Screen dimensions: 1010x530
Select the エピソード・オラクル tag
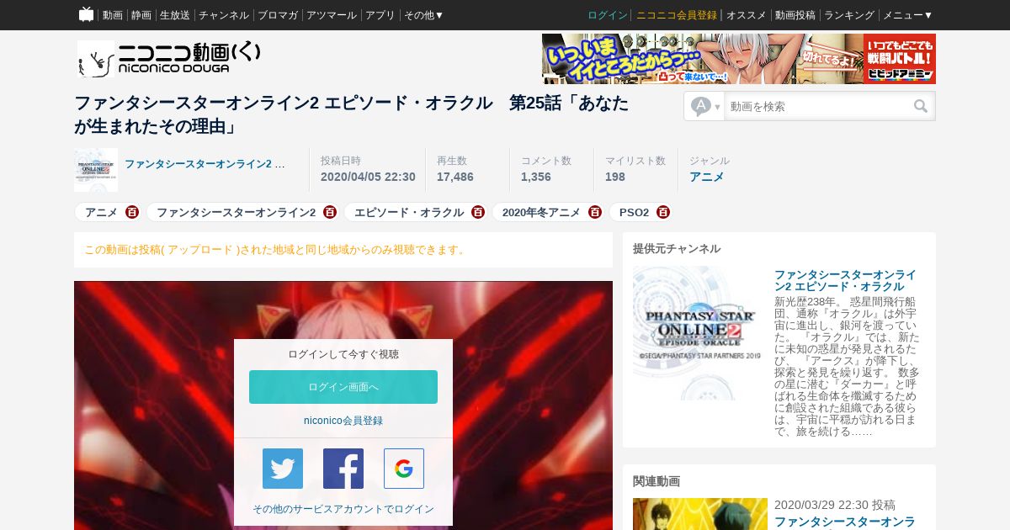(409, 212)
